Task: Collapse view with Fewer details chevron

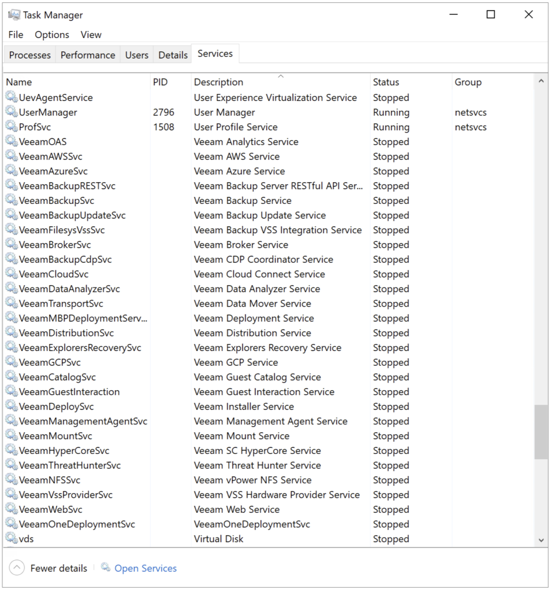Action: tap(17, 568)
